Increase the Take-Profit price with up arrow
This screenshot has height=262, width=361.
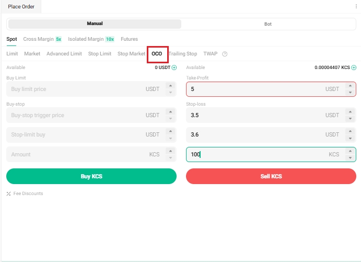(x=350, y=86)
